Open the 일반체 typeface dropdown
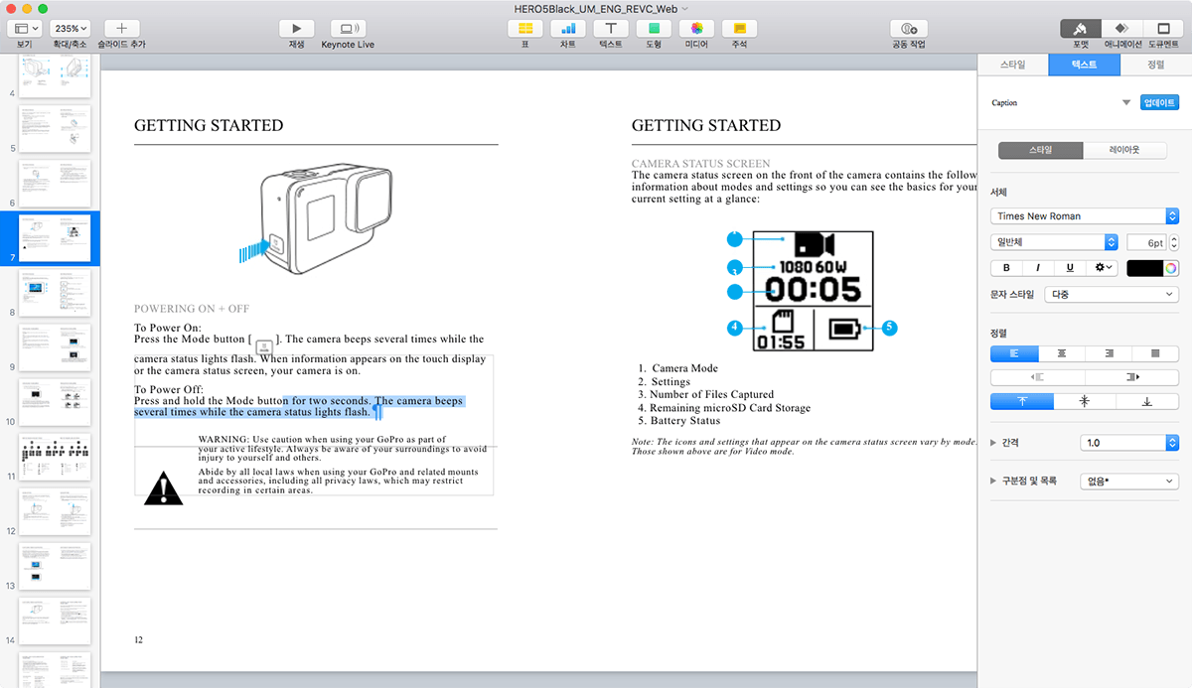 click(x=1055, y=242)
